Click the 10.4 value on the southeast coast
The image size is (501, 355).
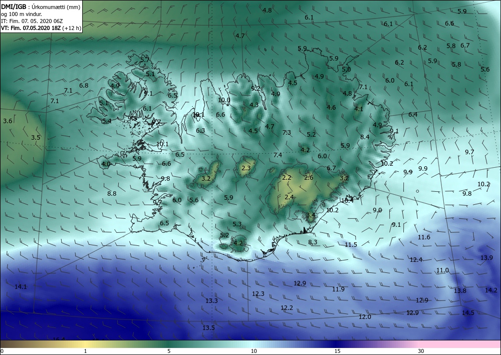pyautogui.click(x=347, y=201)
